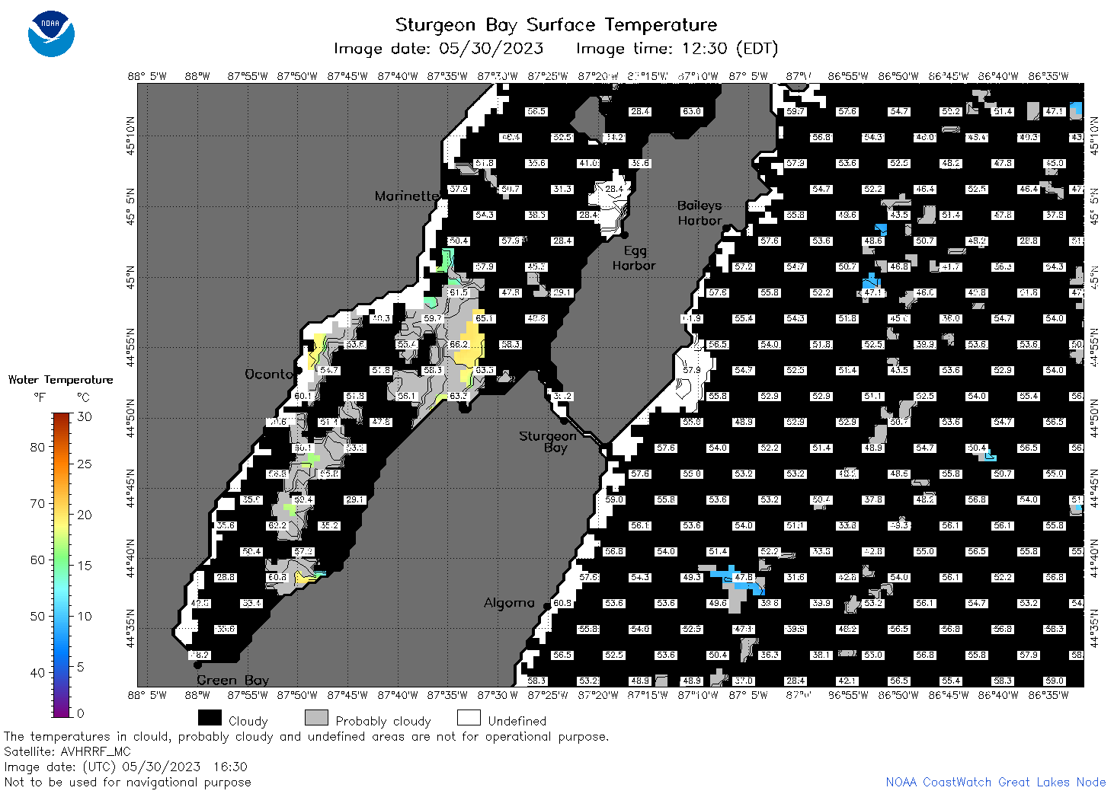The height and width of the screenshot is (794, 1114).
Task: Click the 'Cloudy' legend label
Action: click(248, 721)
